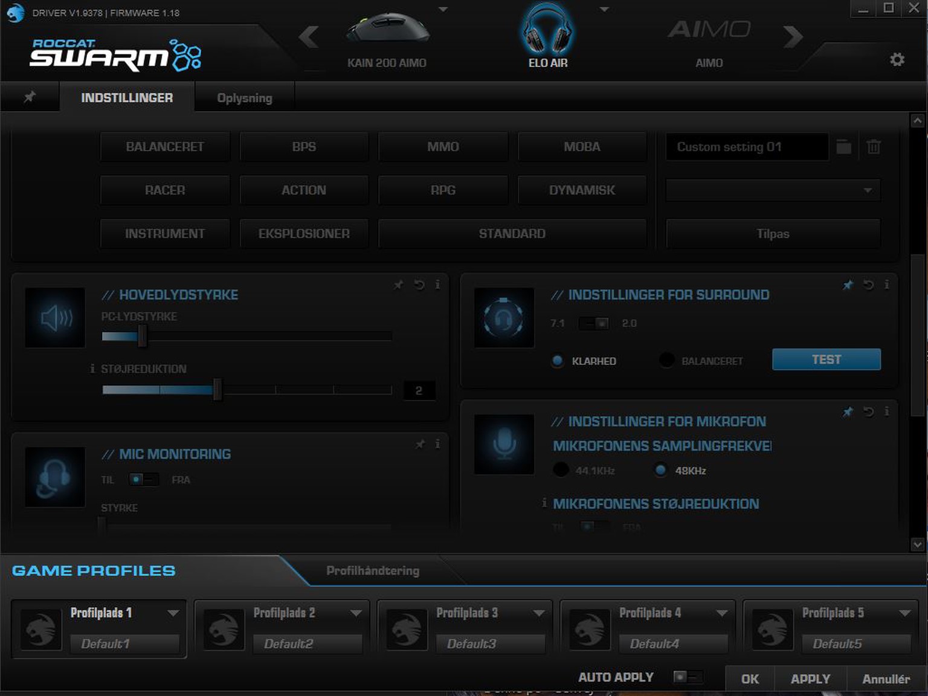The height and width of the screenshot is (696, 928).
Task: Click the scrollbar down arrow
Action: (x=917, y=544)
